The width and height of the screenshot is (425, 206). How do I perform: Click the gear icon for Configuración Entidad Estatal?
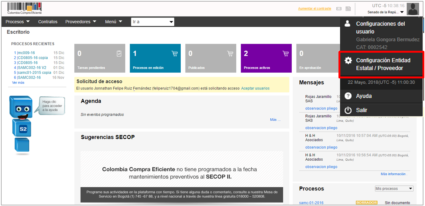coord(348,61)
